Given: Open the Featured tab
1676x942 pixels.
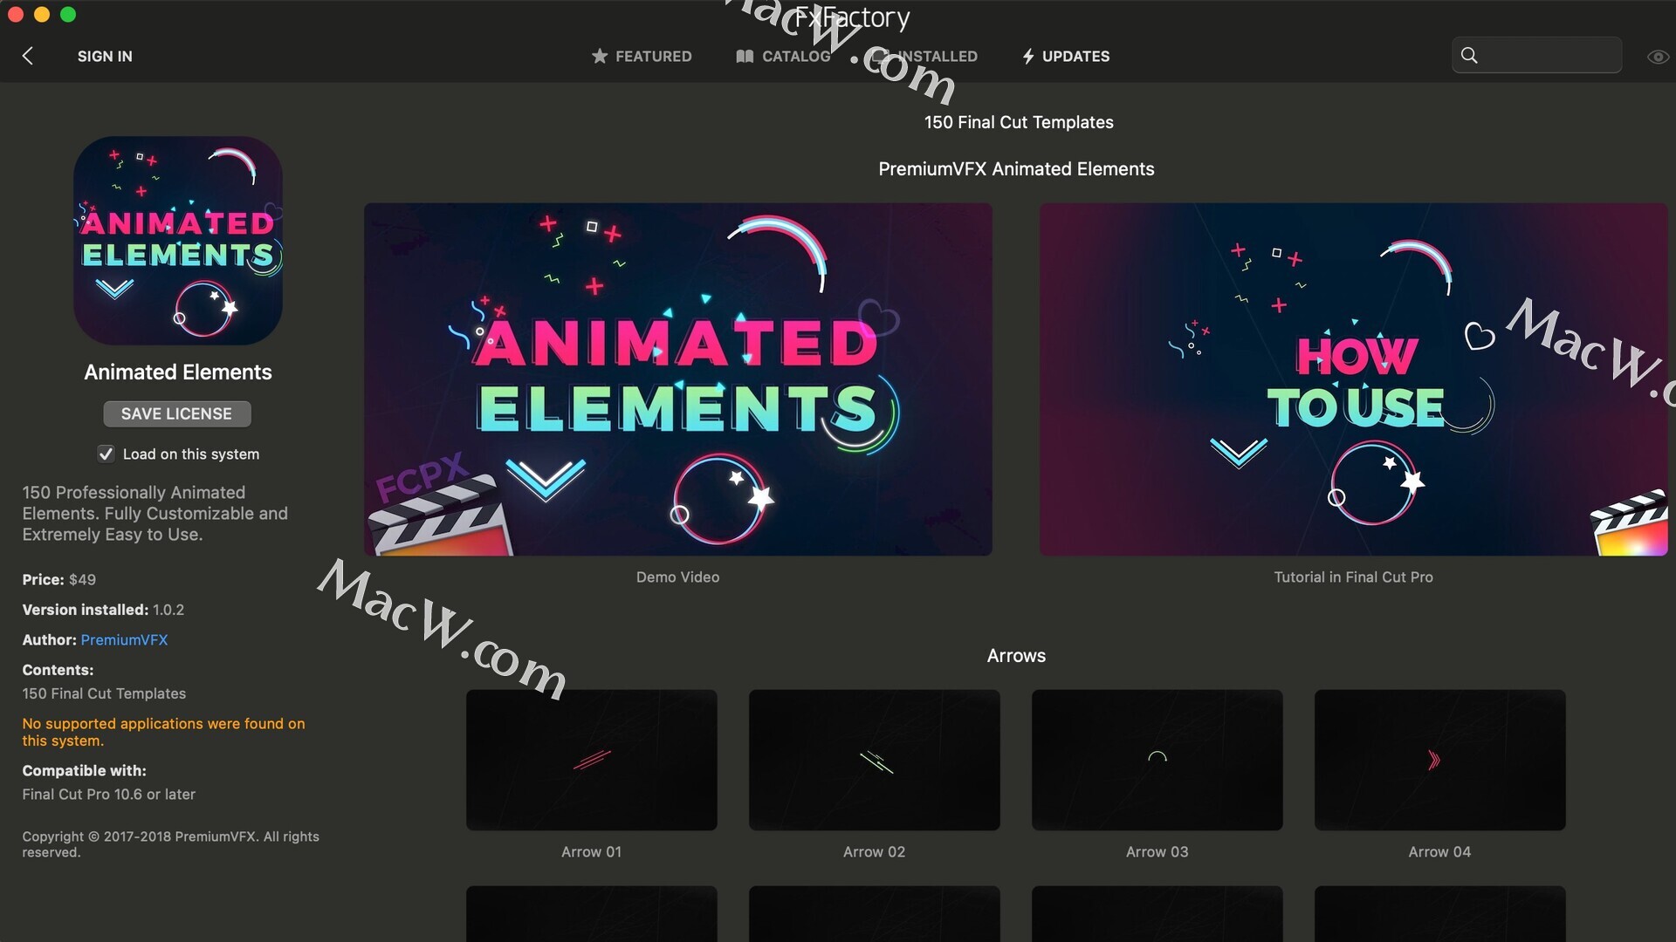Looking at the screenshot, I should point(642,56).
